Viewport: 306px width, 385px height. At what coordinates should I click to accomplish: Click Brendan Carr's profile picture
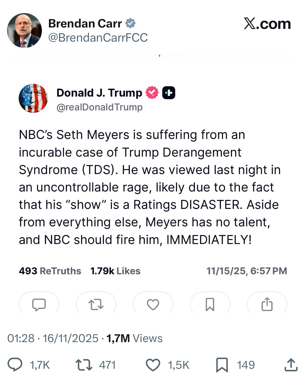click(24, 30)
